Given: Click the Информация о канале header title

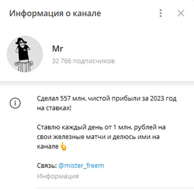Looking at the screenshot, I should pos(55,13).
